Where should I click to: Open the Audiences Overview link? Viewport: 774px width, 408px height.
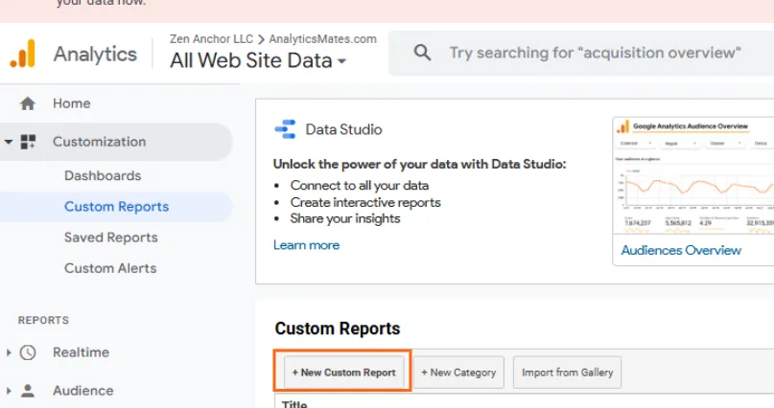681,250
